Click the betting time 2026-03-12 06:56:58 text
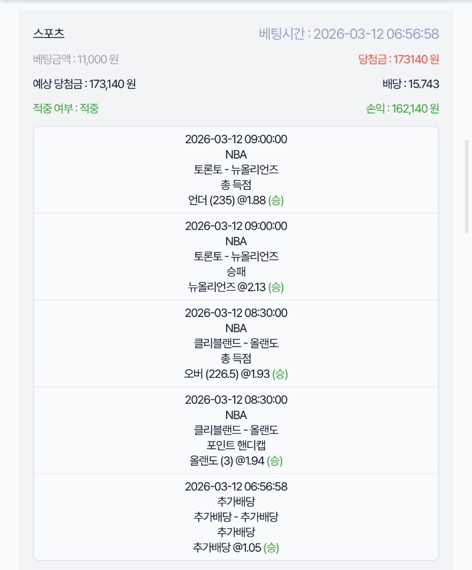Viewport: 472px width, 570px height. 348,34
